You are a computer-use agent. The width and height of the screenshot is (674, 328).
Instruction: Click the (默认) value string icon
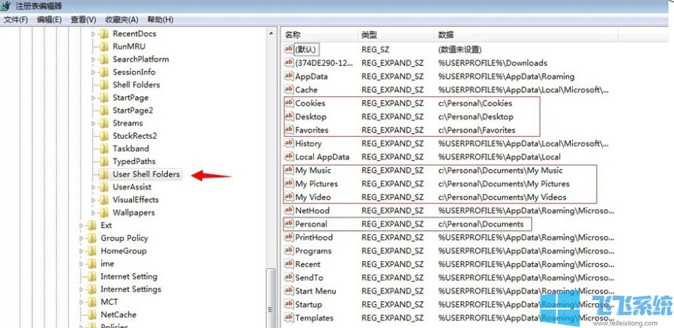click(288, 49)
